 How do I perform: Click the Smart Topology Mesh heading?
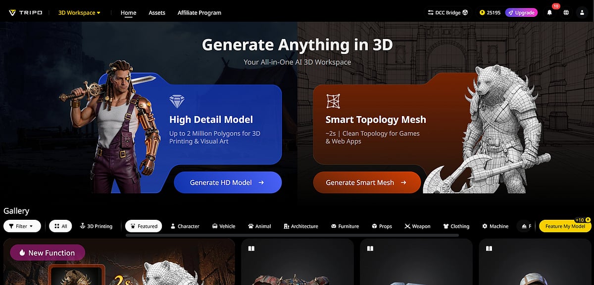376,120
